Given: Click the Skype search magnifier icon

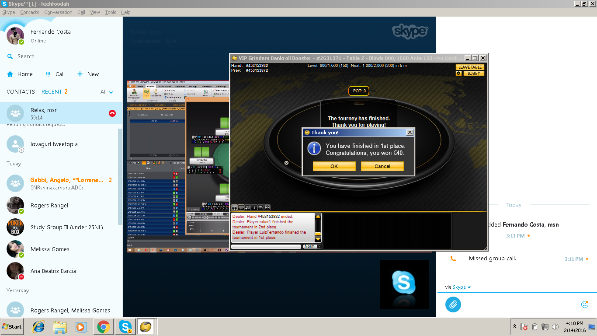Looking at the screenshot, I should point(10,56).
